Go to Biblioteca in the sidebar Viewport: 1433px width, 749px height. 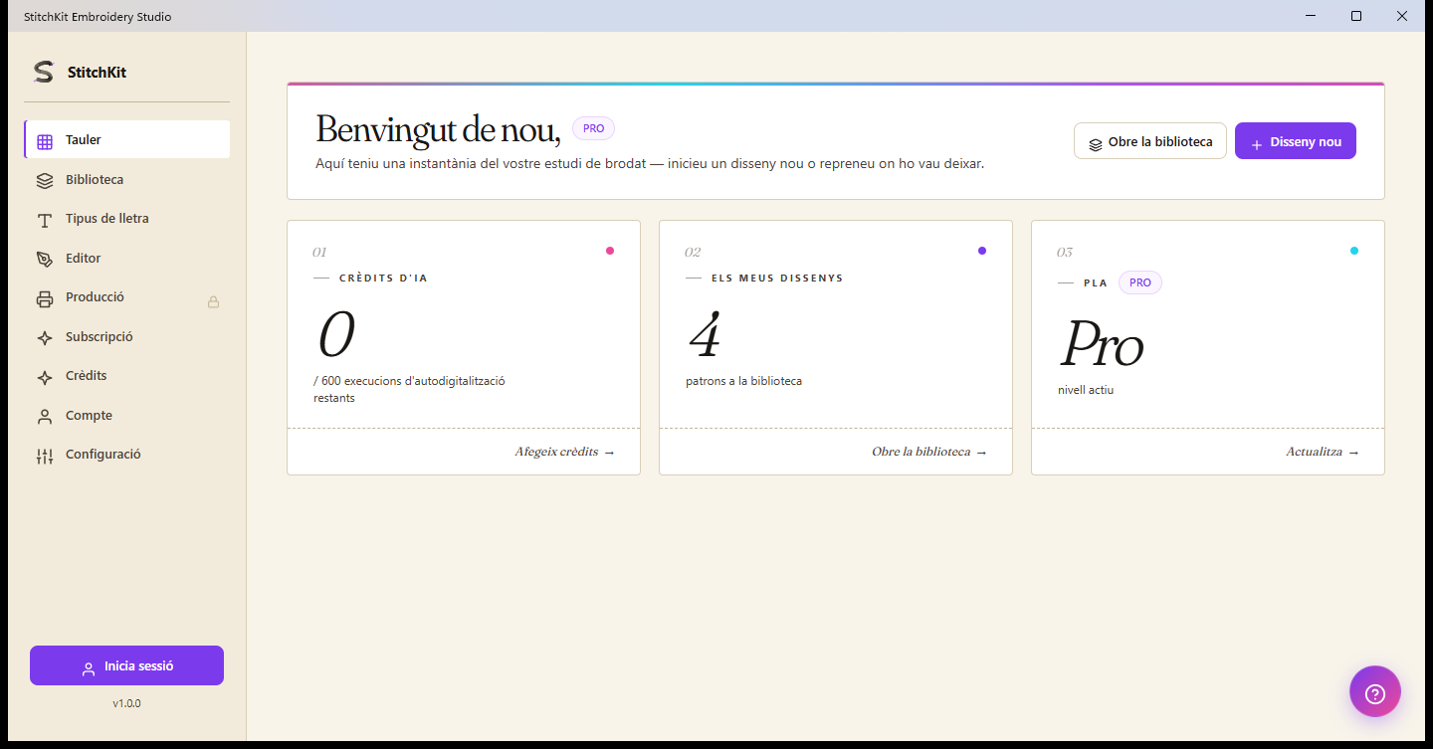127,179
